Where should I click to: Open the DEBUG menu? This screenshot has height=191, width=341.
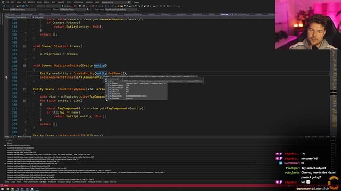point(46,2)
